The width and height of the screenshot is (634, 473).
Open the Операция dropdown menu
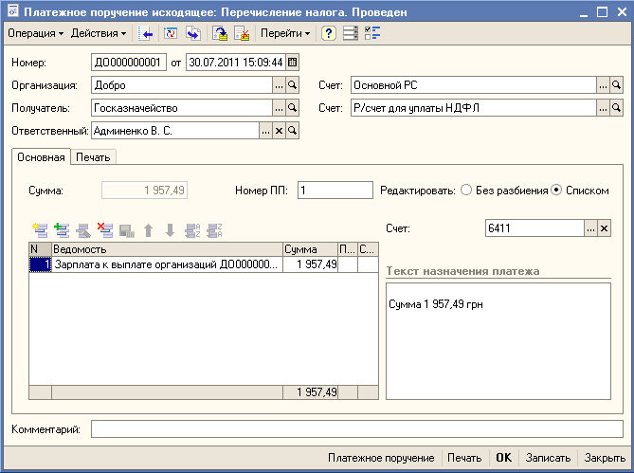(35, 33)
